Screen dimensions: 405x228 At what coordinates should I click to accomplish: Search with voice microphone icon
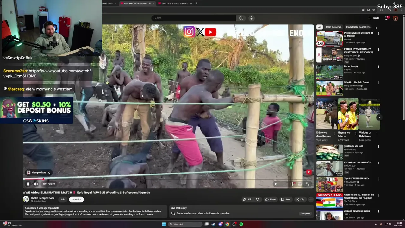(x=252, y=18)
